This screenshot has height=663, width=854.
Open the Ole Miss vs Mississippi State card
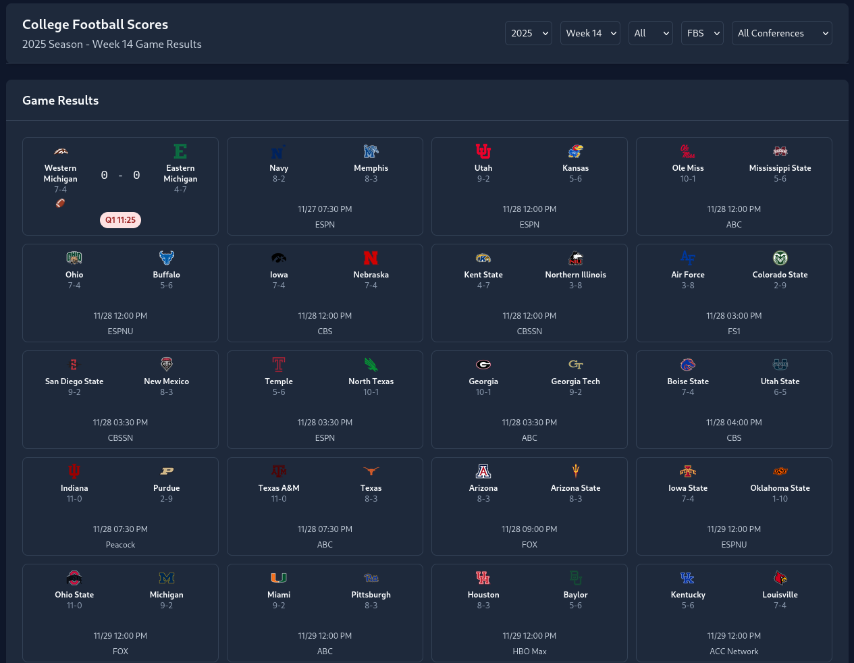[x=734, y=186]
